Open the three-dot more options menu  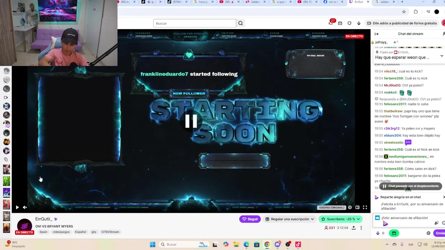[361, 228]
